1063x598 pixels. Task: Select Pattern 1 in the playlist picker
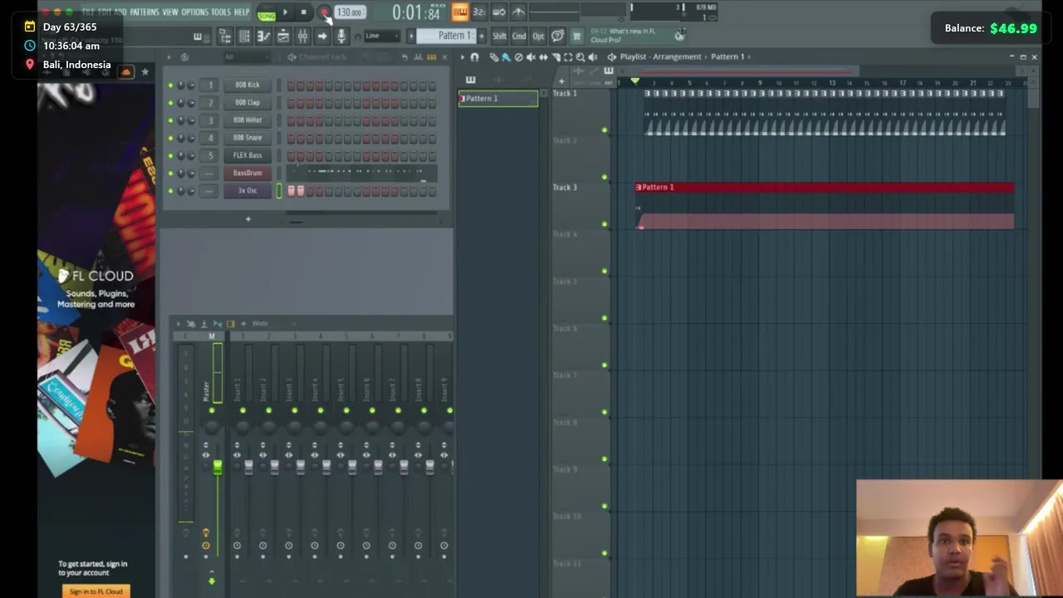[x=498, y=98]
